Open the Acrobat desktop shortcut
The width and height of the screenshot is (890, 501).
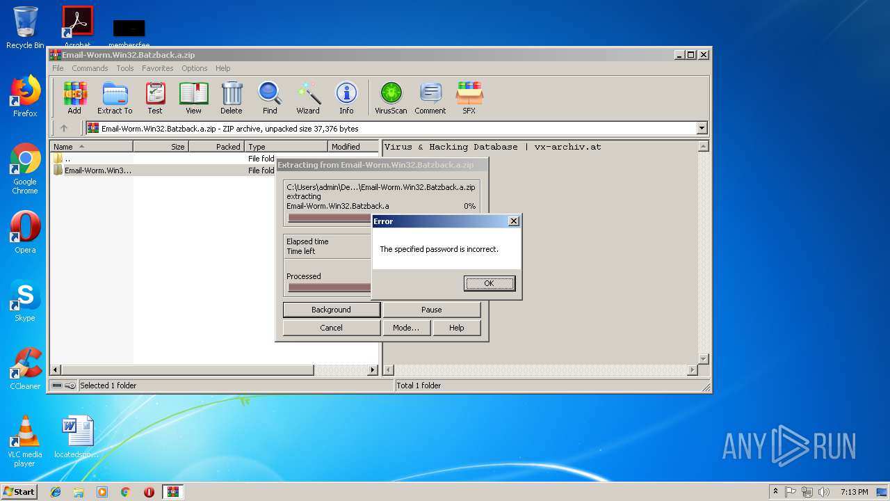point(77,26)
